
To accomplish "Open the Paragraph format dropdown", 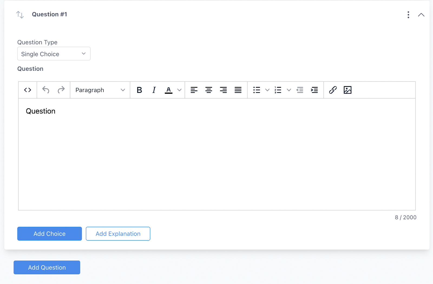I will coord(100,90).
